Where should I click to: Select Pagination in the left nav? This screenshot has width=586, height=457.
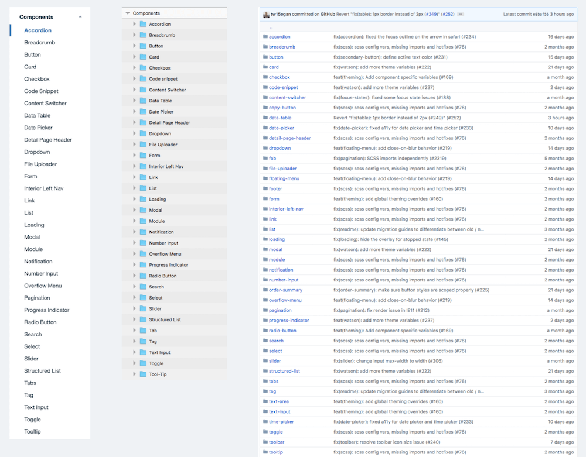click(x=37, y=298)
